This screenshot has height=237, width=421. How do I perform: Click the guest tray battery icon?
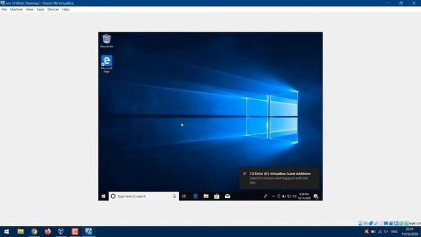coord(284,196)
